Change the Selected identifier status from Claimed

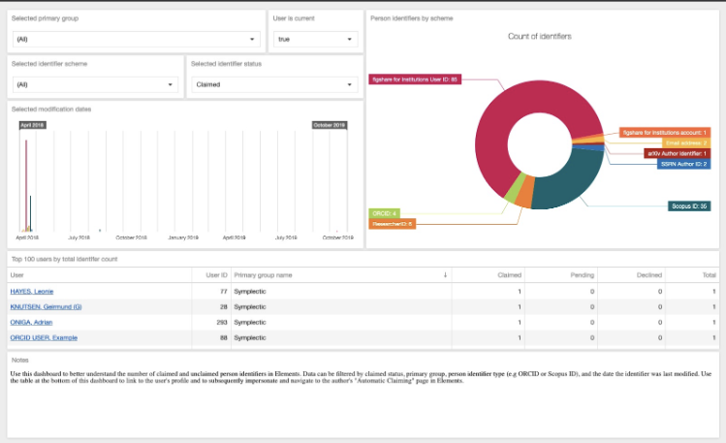pos(273,84)
